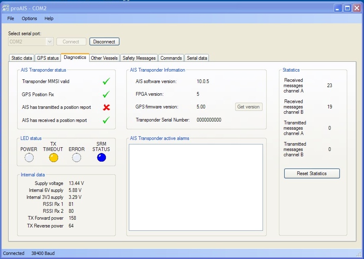Click the serial number 0000000000
Image resolution: width=364 pixels, height=259 pixels.
pos(209,120)
